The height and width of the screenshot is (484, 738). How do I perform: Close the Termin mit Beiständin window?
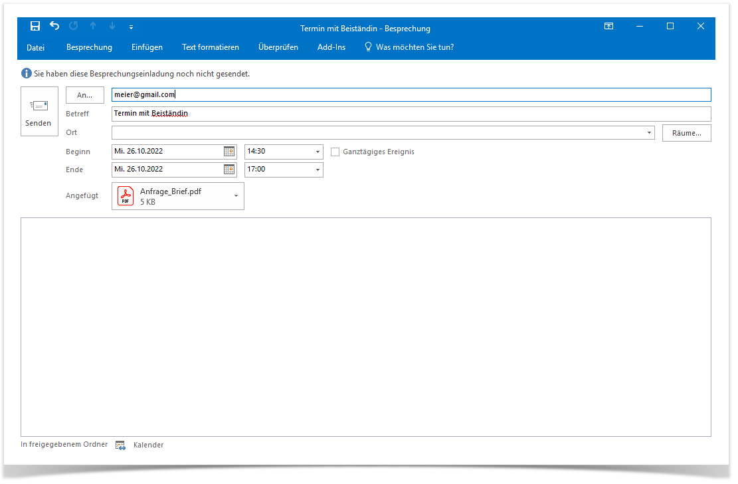tap(701, 27)
